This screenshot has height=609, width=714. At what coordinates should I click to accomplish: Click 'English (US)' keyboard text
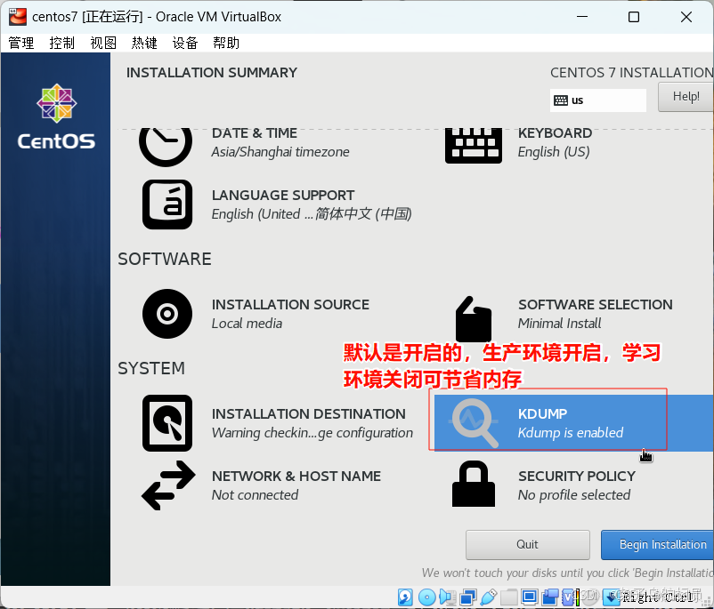tap(553, 152)
